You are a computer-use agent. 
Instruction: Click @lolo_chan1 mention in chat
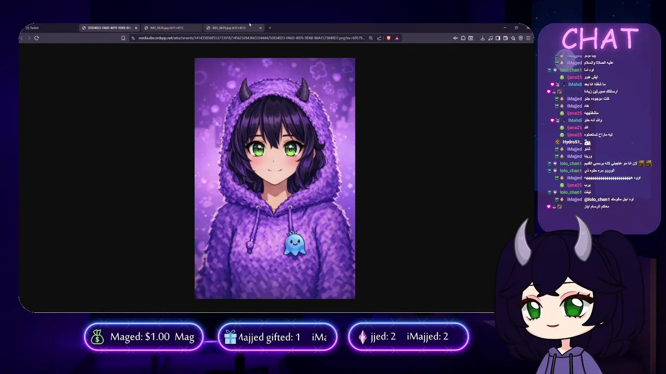[x=597, y=199]
